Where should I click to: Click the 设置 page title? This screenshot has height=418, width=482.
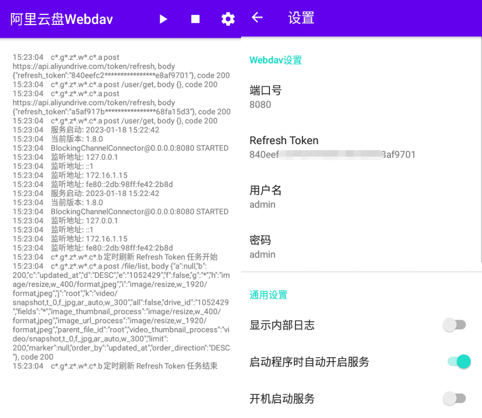301,18
